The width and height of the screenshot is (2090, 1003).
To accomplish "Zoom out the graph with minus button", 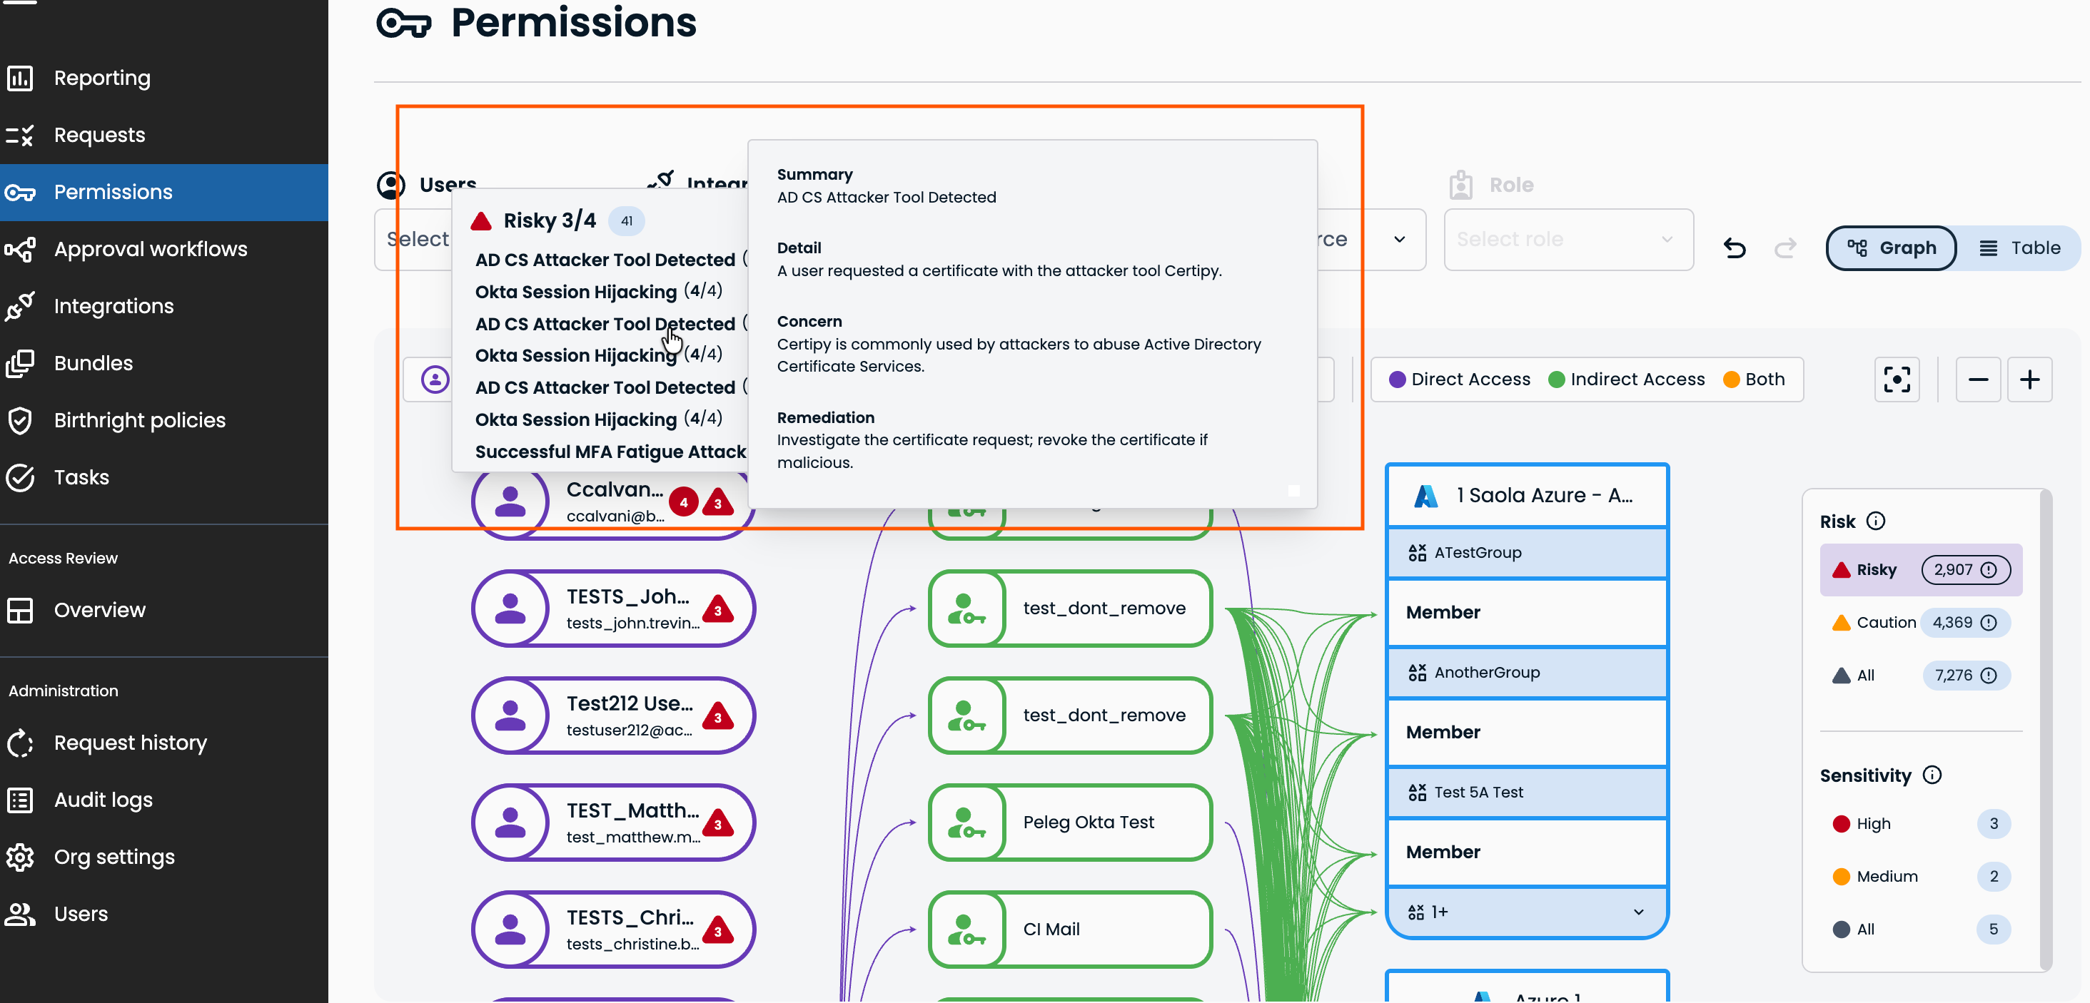I will 1978,380.
